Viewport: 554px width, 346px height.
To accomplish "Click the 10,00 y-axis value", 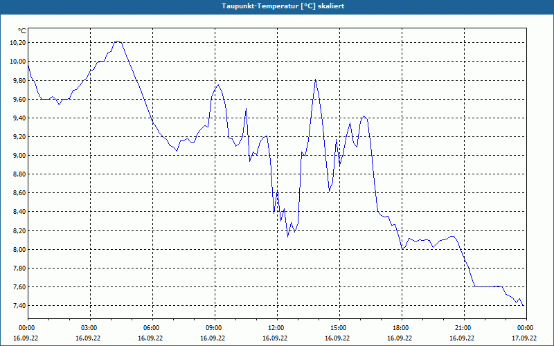I will tap(19, 62).
